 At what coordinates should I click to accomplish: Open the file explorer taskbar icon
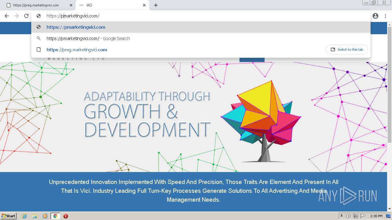35,216
